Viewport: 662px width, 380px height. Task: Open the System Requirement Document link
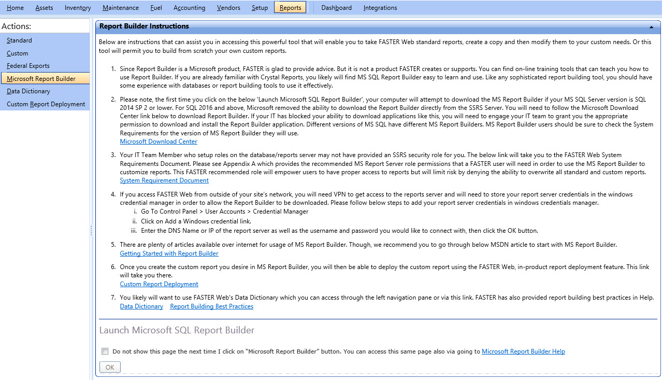tap(164, 180)
